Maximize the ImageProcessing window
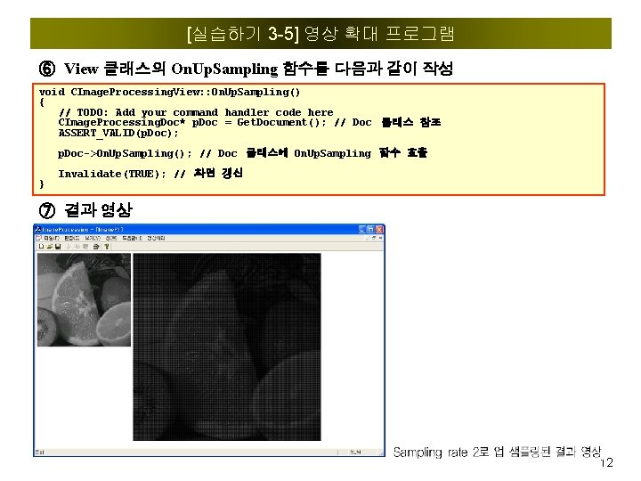This screenshot has height=481, width=641. (x=370, y=230)
